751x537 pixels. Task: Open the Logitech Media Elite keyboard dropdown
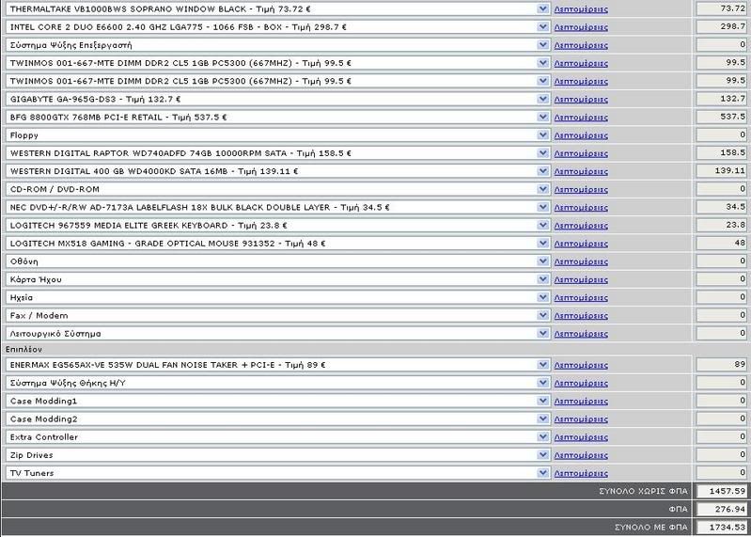(x=277, y=225)
